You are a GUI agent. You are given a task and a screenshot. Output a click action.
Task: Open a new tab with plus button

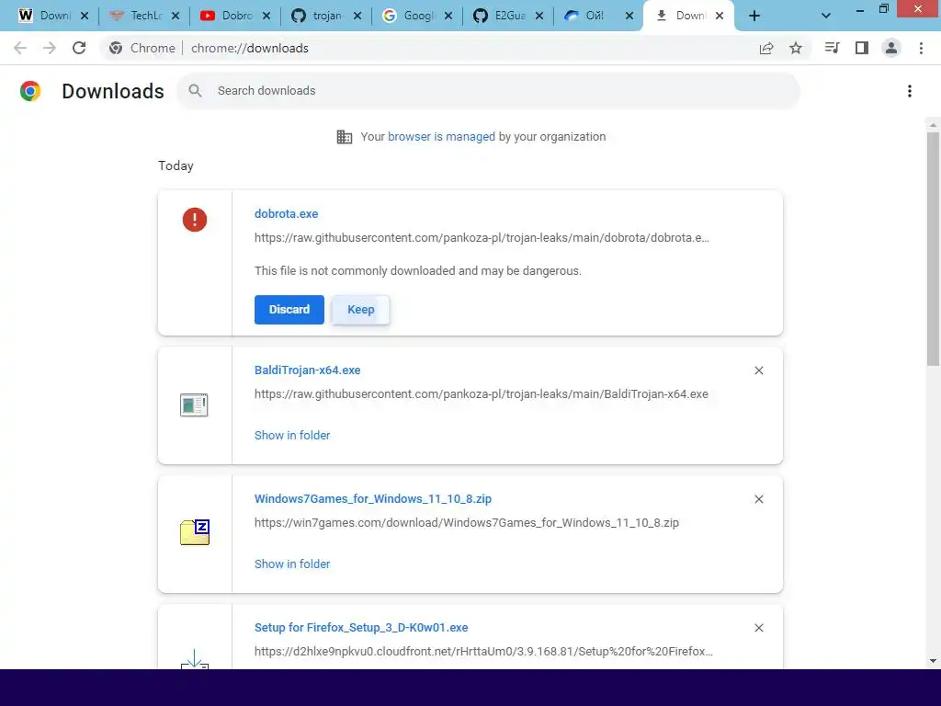754,16
